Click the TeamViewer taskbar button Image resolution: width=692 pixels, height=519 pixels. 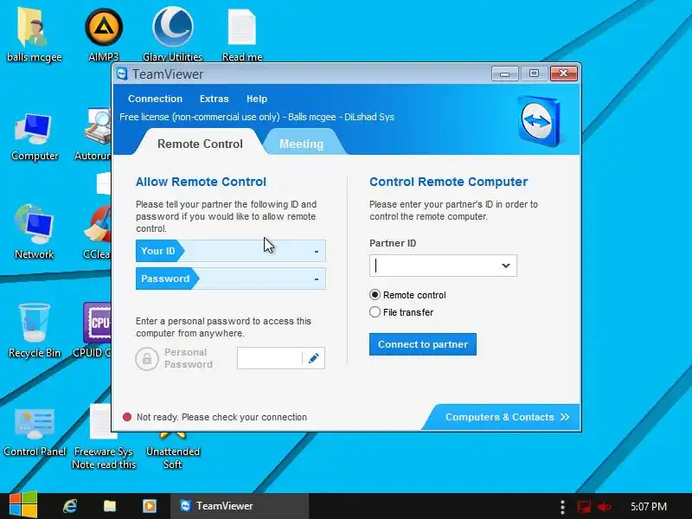pos(240,506)
